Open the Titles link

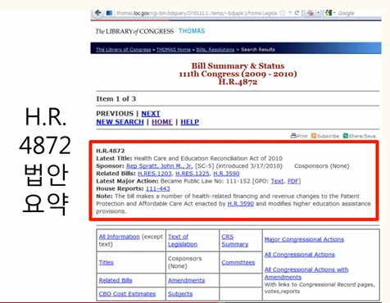106,263
